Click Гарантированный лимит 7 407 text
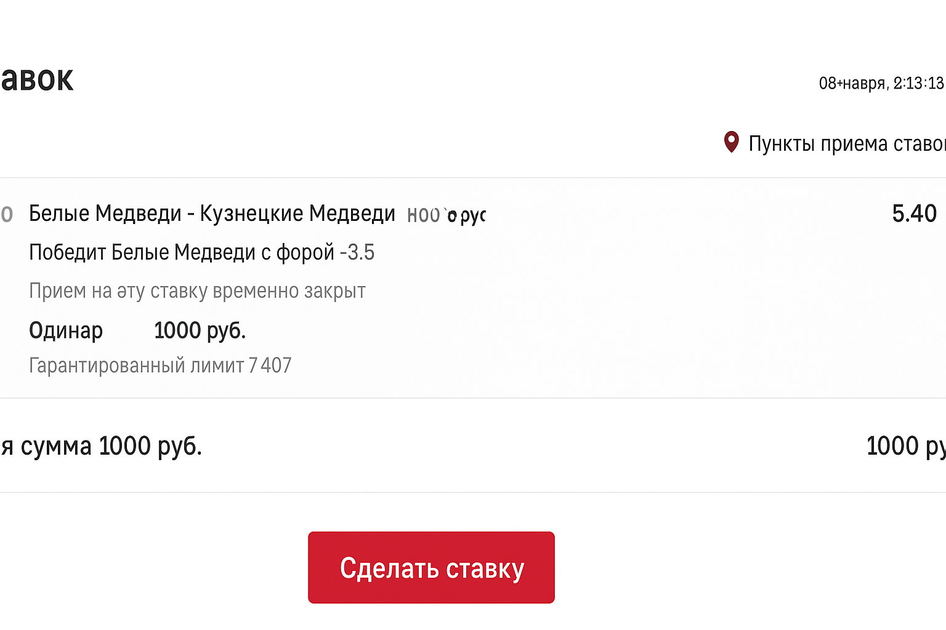Viewport: 946px width, 630px height. [160, 365]
